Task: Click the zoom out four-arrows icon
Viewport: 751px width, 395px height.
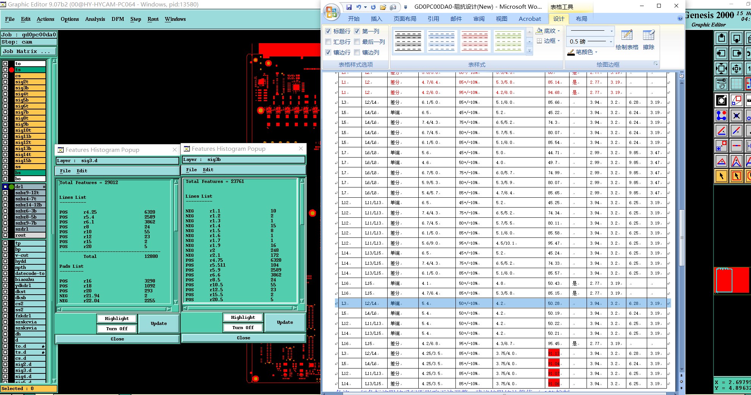Action: (x=721, y=69)
